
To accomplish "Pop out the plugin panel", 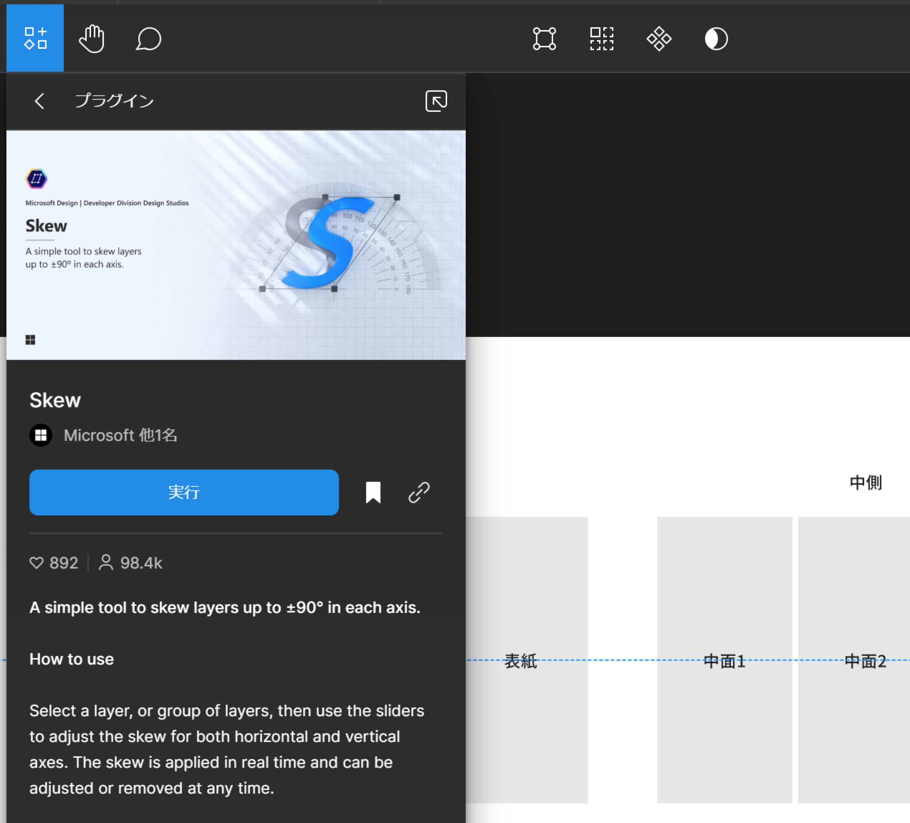I will pyautogui.click(x=436, y=101).
